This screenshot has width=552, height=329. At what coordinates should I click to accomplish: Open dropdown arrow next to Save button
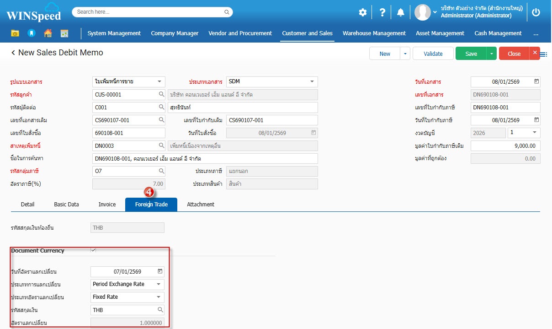[x=491, y=54]
